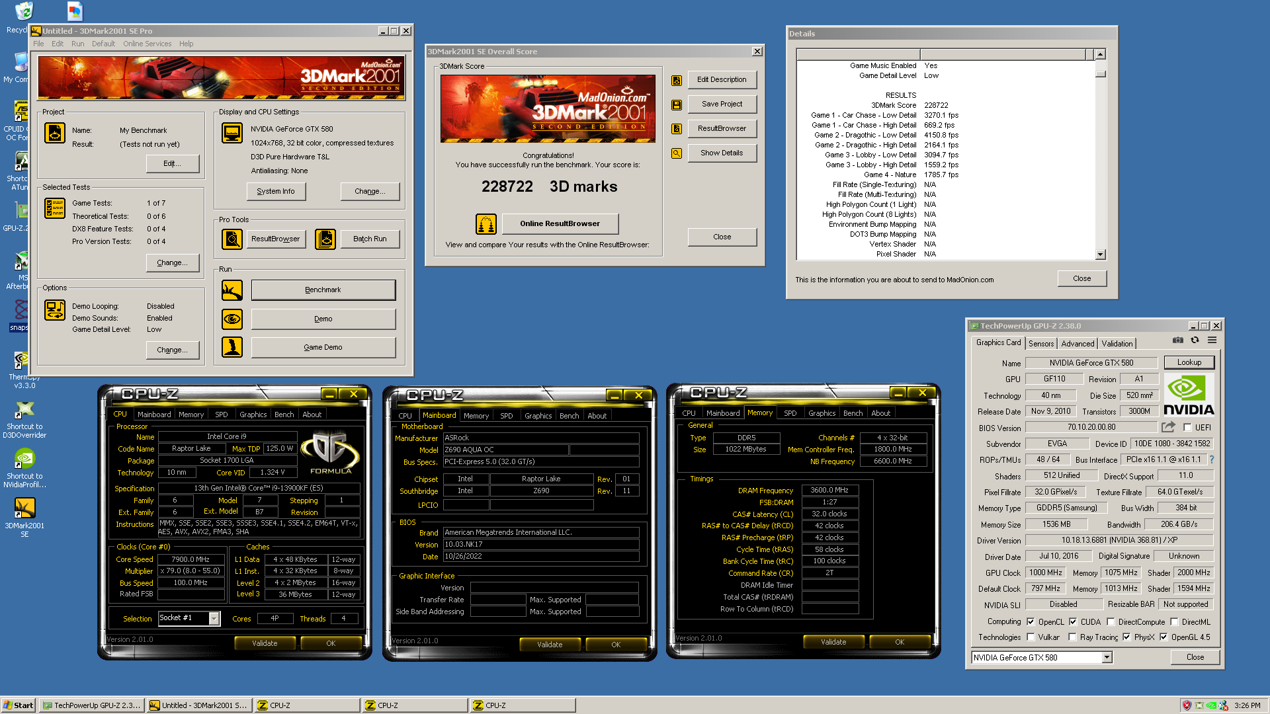The width and height of the screenshot is (1270, 714).
Task: Click the 3DMark2001 banner image in score dialog
Action: (548, 108)
